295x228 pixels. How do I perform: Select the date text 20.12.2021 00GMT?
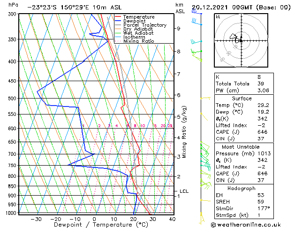coord(222,8)
